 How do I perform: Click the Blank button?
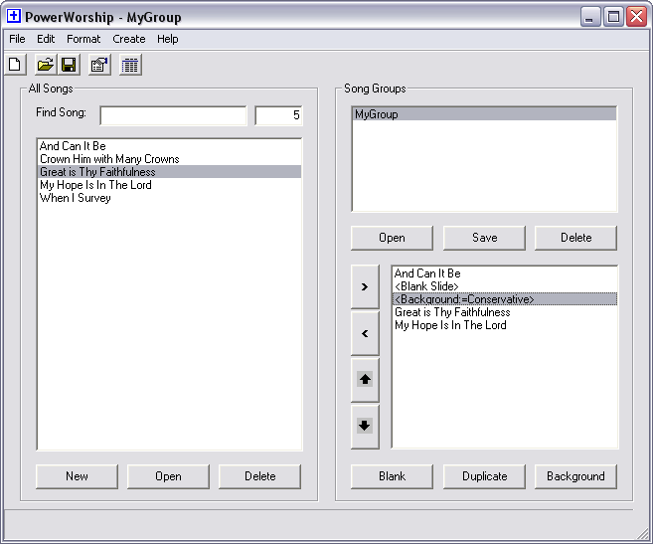392,476
